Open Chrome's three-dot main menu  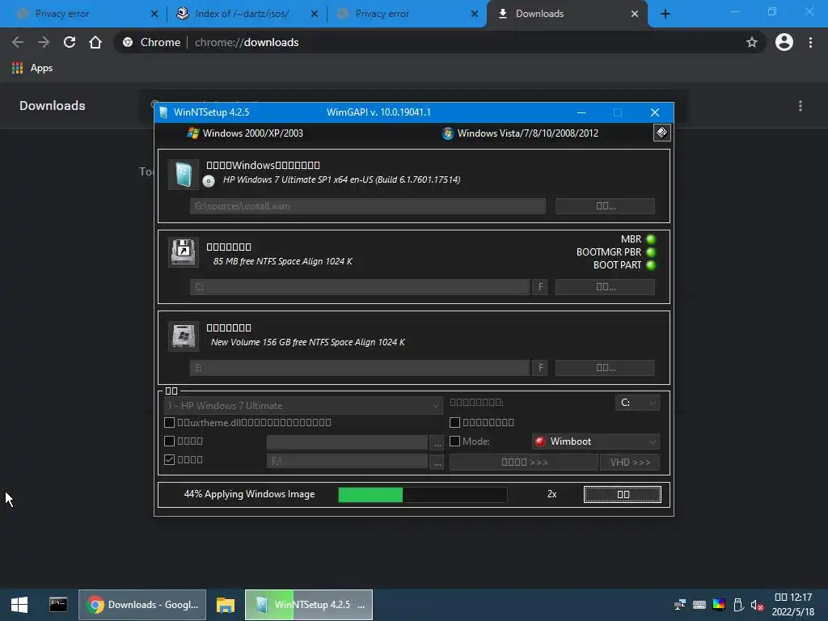click(810, 42)
